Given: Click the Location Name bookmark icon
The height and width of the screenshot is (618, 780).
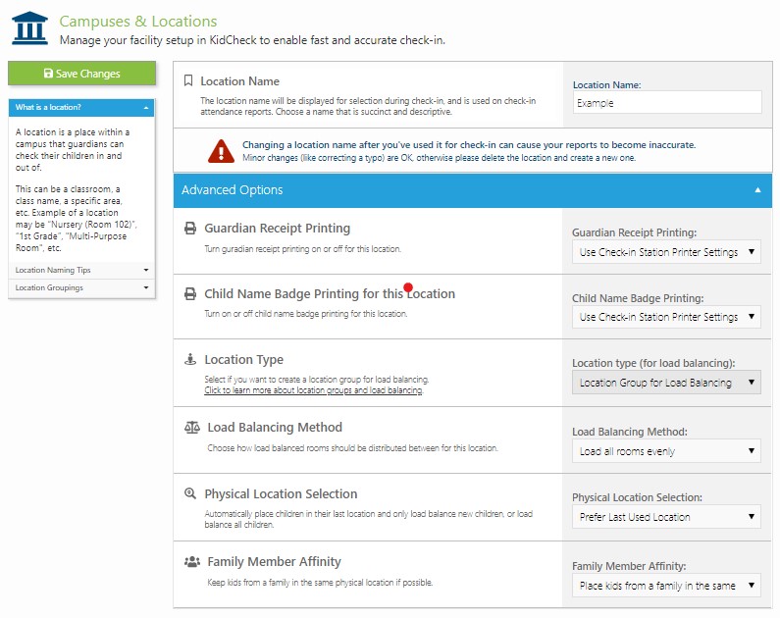Looking at the screenshot, I should tap(188, 80).
